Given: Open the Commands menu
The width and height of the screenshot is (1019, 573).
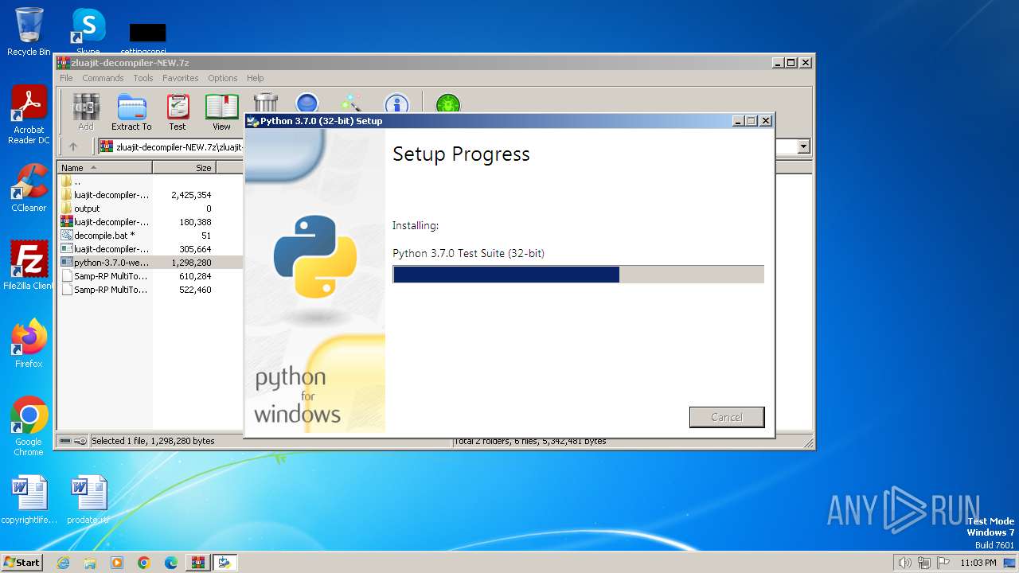Looking at the screenshot, I should (x=103, y=78).
